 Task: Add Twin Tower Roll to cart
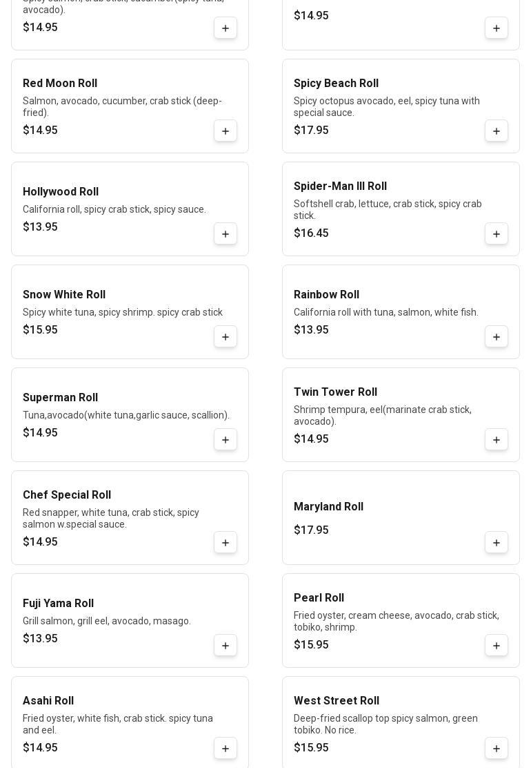click(497, 440)
